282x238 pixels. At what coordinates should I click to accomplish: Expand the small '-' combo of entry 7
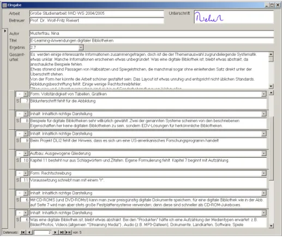pos(26,94)
